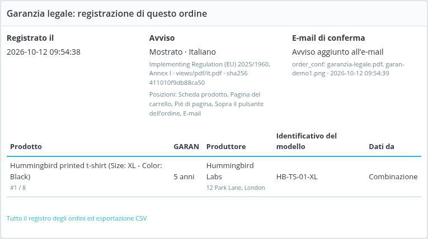Screen dimensions: 428x239
Task: Click the 'Combinazione' data source cell
Action: (393, 177)
